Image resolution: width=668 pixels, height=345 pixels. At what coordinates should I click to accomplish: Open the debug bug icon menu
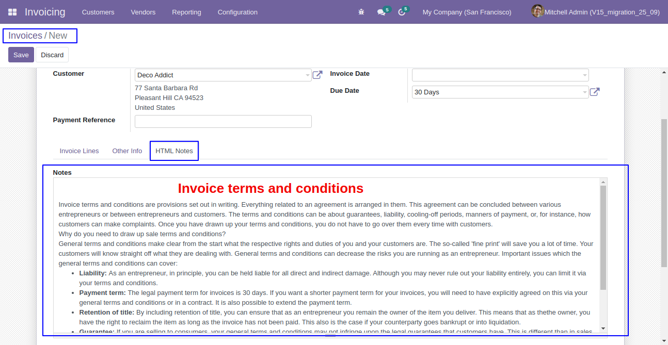point(361,12)
